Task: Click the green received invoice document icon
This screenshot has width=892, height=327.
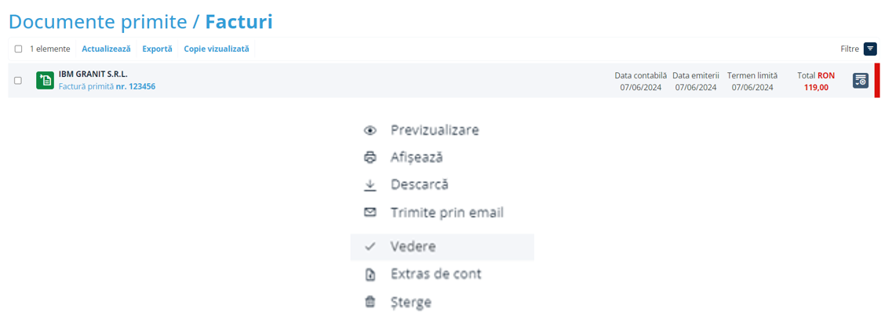Action: point(45,80)
